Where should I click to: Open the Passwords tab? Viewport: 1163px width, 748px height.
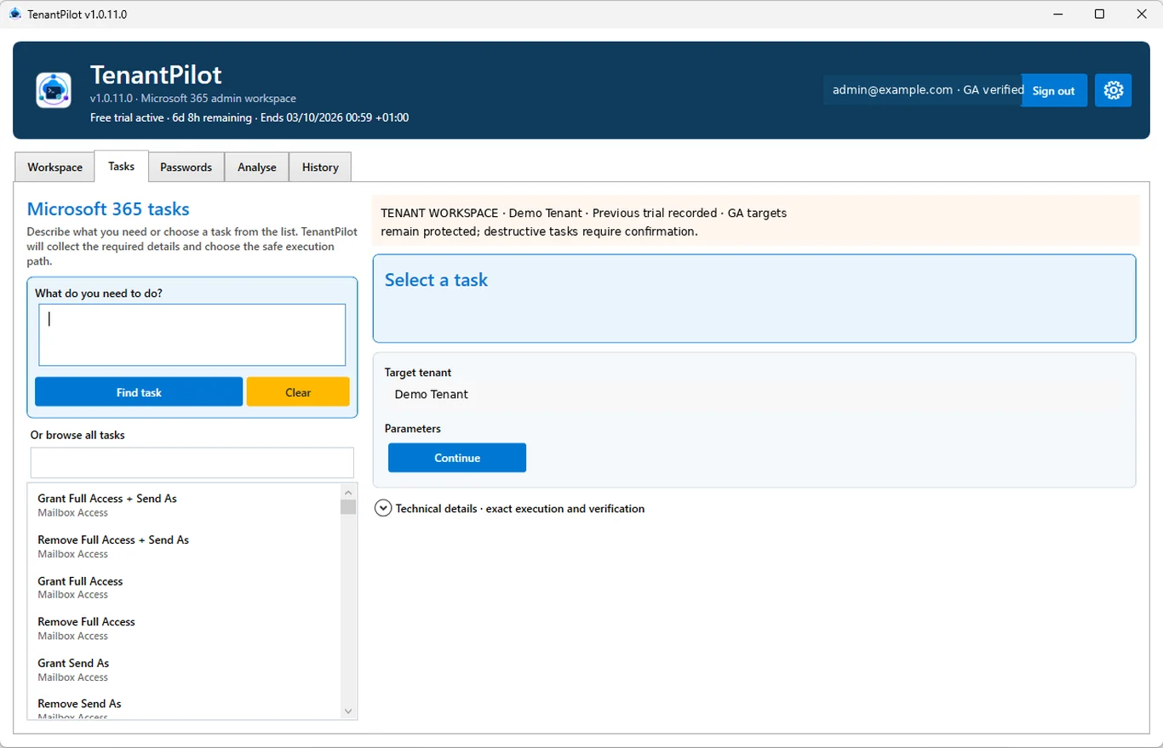click(x=186, y=167)
